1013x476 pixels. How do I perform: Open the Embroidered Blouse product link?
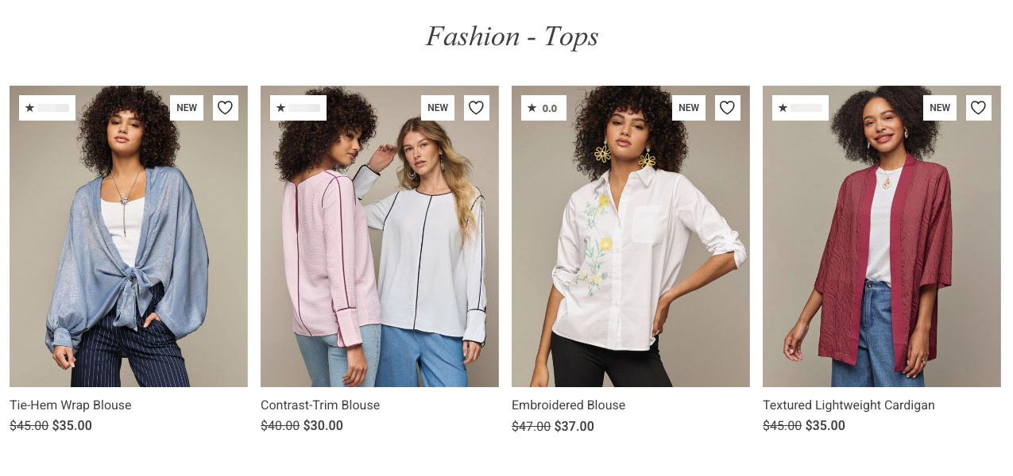(x=569, y=405)
